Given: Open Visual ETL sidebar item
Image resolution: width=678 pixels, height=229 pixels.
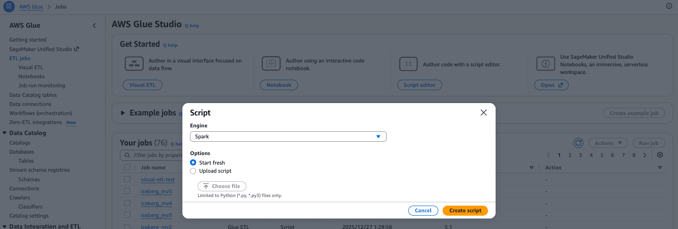Looking at the screenshot, I should (31, 67).
